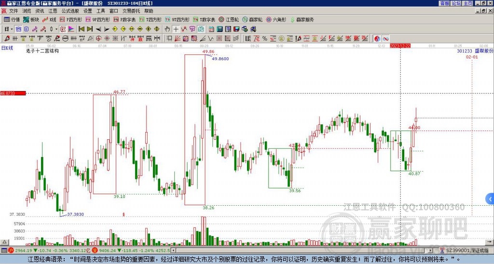Open the 赢家轮 tool

[x=252, y=19]
